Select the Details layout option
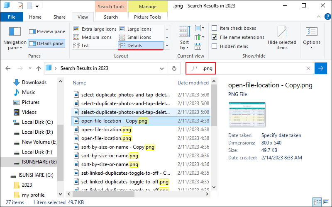 click(141, 46)
